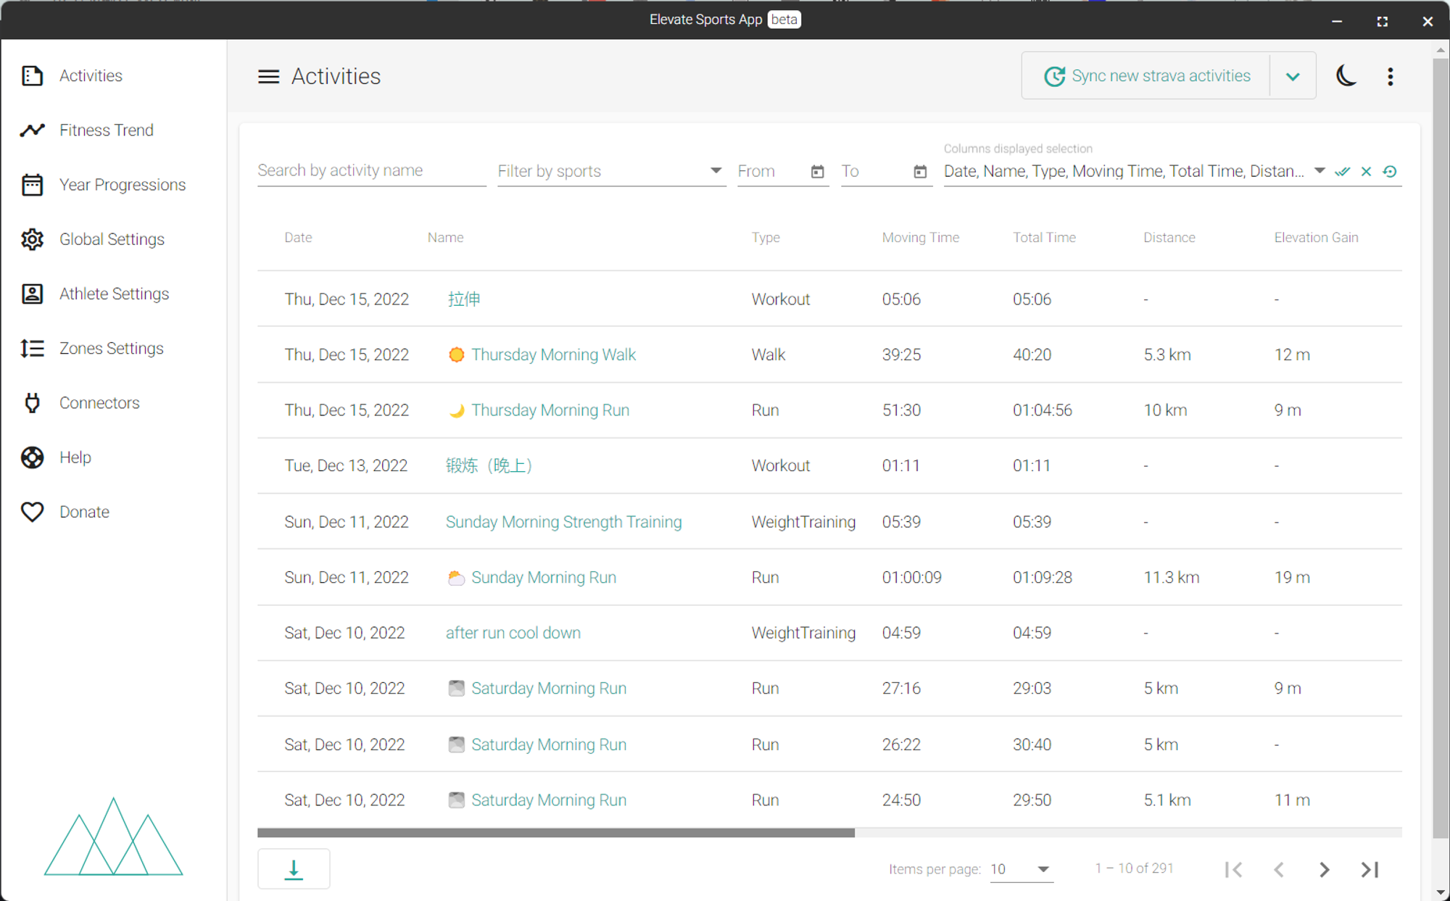Go to the last page
Image resolution: width=1450 pixels, height=901 pixels.
click(x=1370, y=869)
